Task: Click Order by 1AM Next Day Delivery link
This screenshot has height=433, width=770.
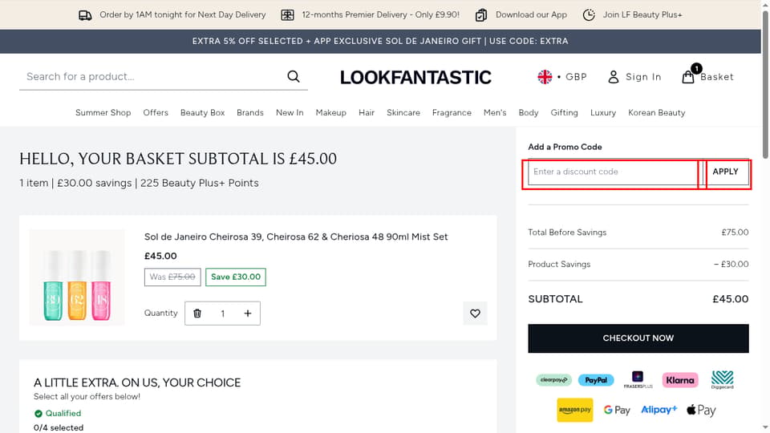Action: [183, 14]
